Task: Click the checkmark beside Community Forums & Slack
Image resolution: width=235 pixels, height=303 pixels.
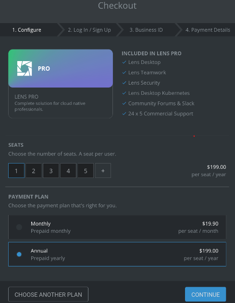Action: click(x=124, y=103)
